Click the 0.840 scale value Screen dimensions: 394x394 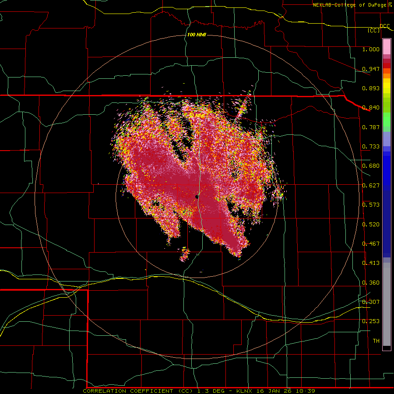[371, 108]
